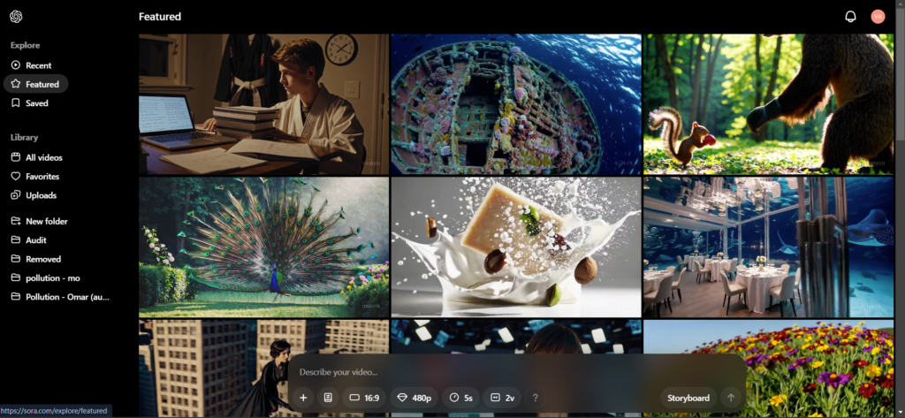
Task: Open the Storyboard editor
Action: click(x=688, y=398)
